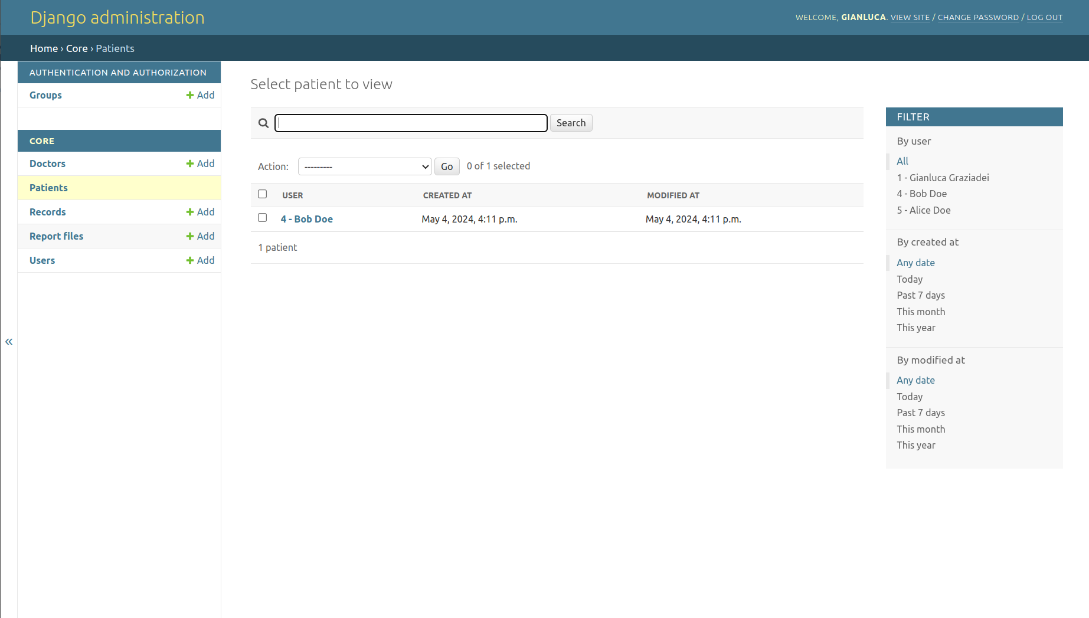The width and height of the screenshot is (1089, 618).
Task: Sort by the Modified At column header
Action: 673,195
